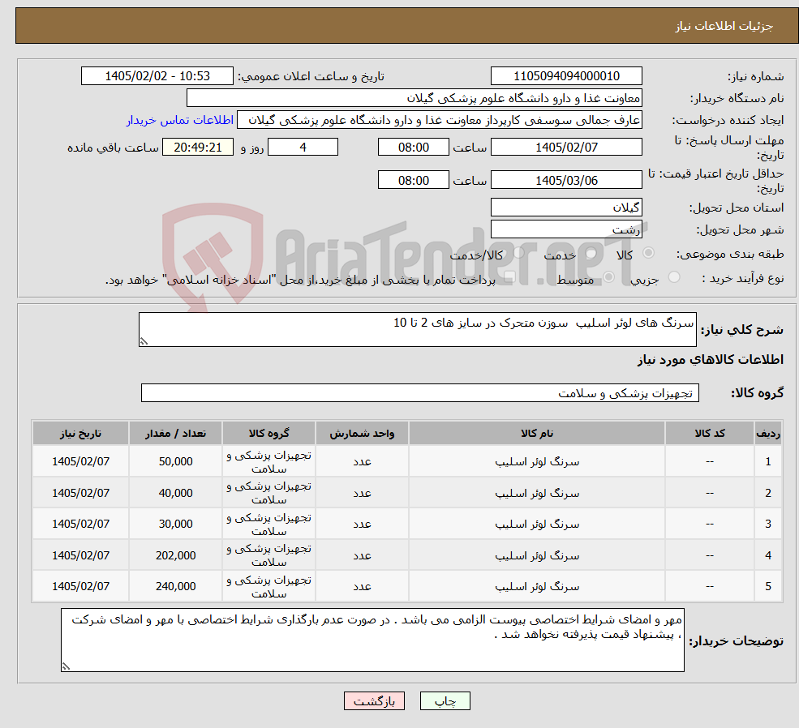Click the quantity cell 40,000

tap(175, 493)
